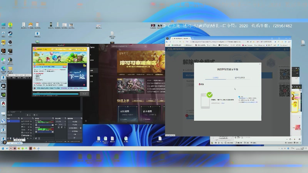Click Start Recording button in OBS controls
Viewport: 308px width, 173px height.
(75, 125)
